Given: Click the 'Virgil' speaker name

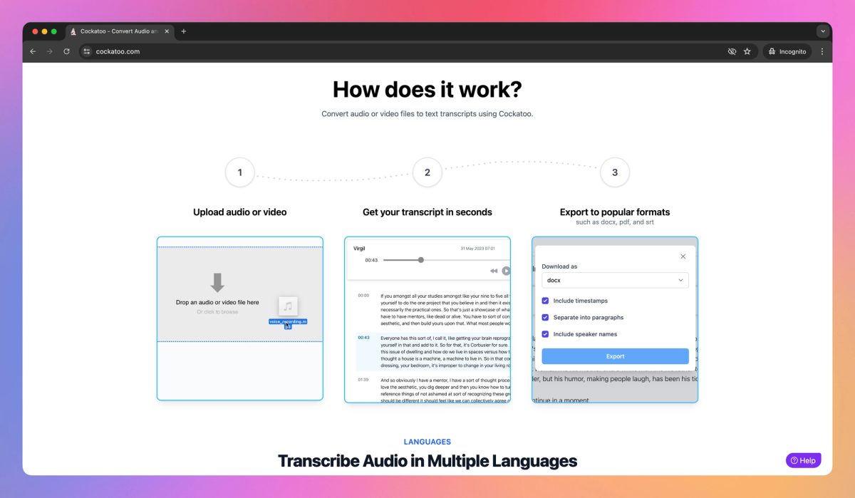Looking at the screenshot, I should 360,249.
